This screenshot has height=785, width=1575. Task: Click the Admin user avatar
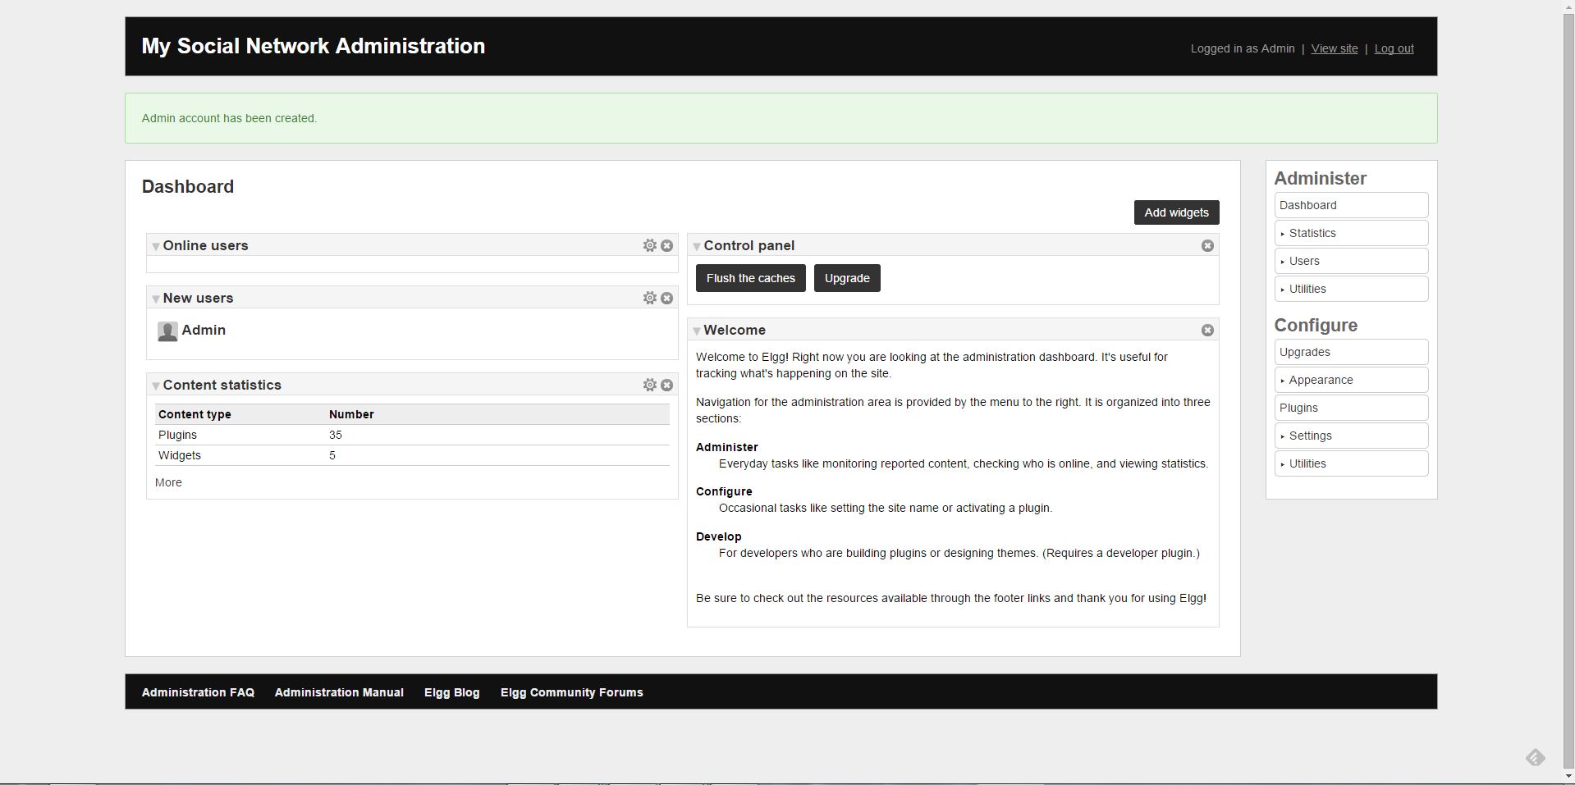[x=167, y=331]
